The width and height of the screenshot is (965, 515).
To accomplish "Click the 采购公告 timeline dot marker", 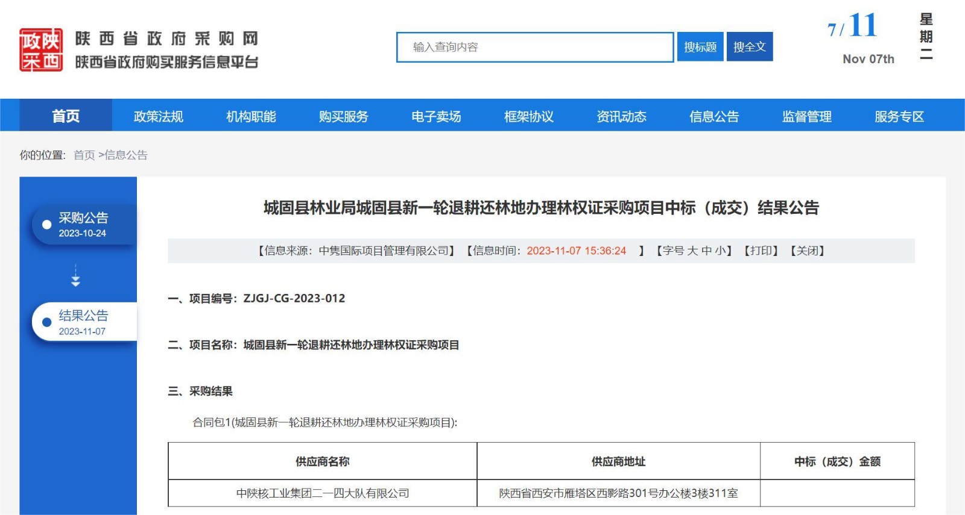I will coord(46,225).
